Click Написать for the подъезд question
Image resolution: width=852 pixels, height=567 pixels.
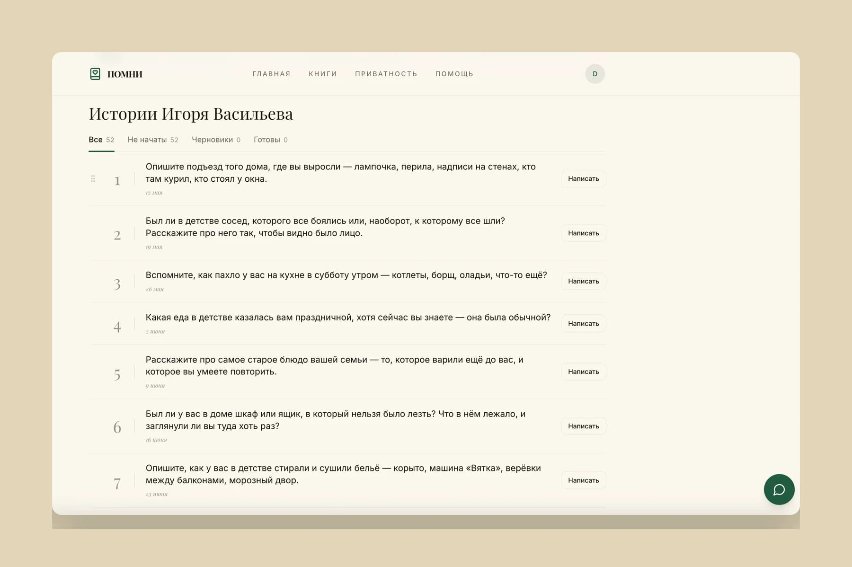583,178
